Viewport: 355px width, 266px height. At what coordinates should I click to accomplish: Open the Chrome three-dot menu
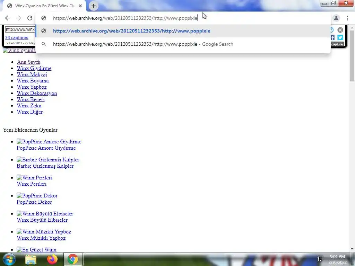click(x=347, y=18)
